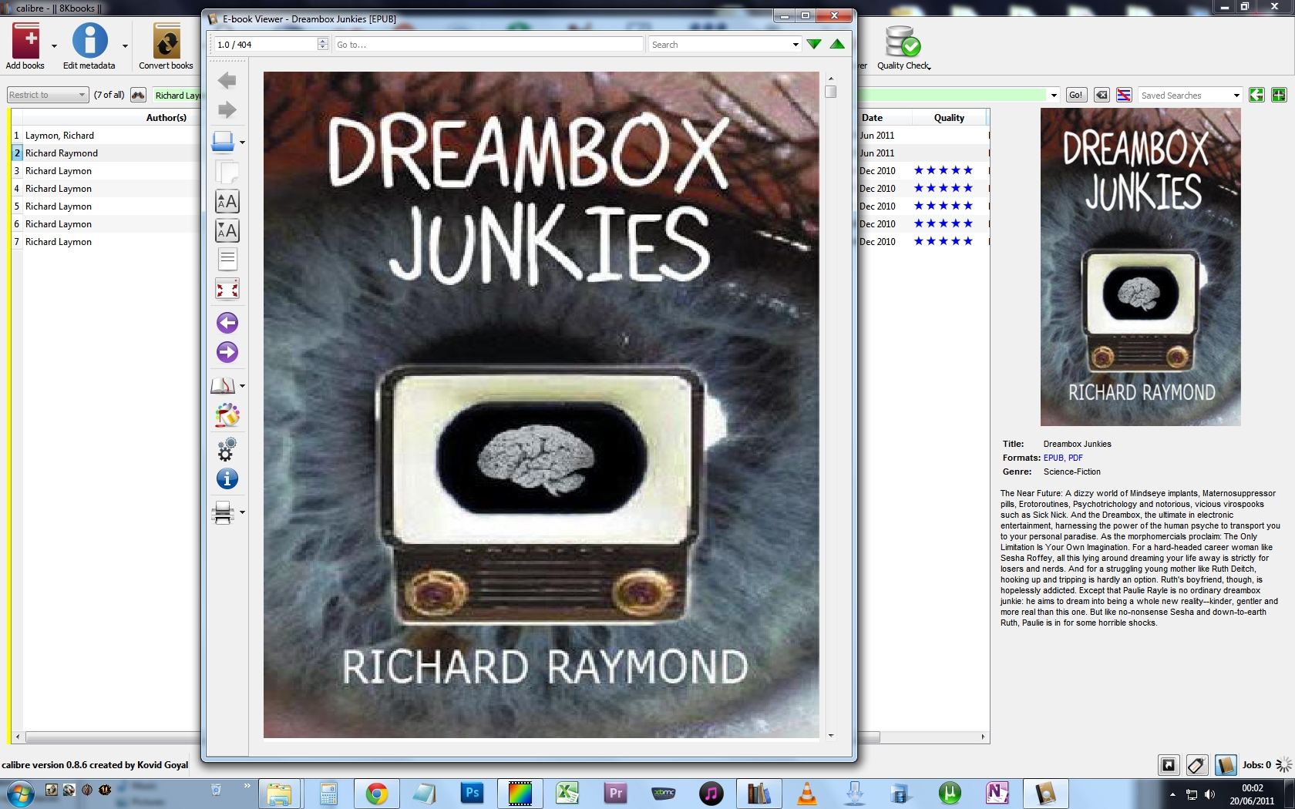
Task: Click Find previous green up arrow
Action: [837, 45]
